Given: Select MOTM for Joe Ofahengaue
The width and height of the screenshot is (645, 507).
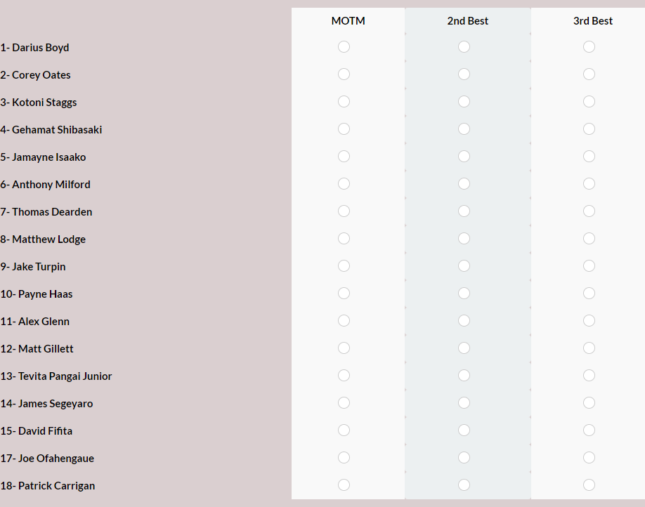Looking at the screenshot, I should point(344,458).
